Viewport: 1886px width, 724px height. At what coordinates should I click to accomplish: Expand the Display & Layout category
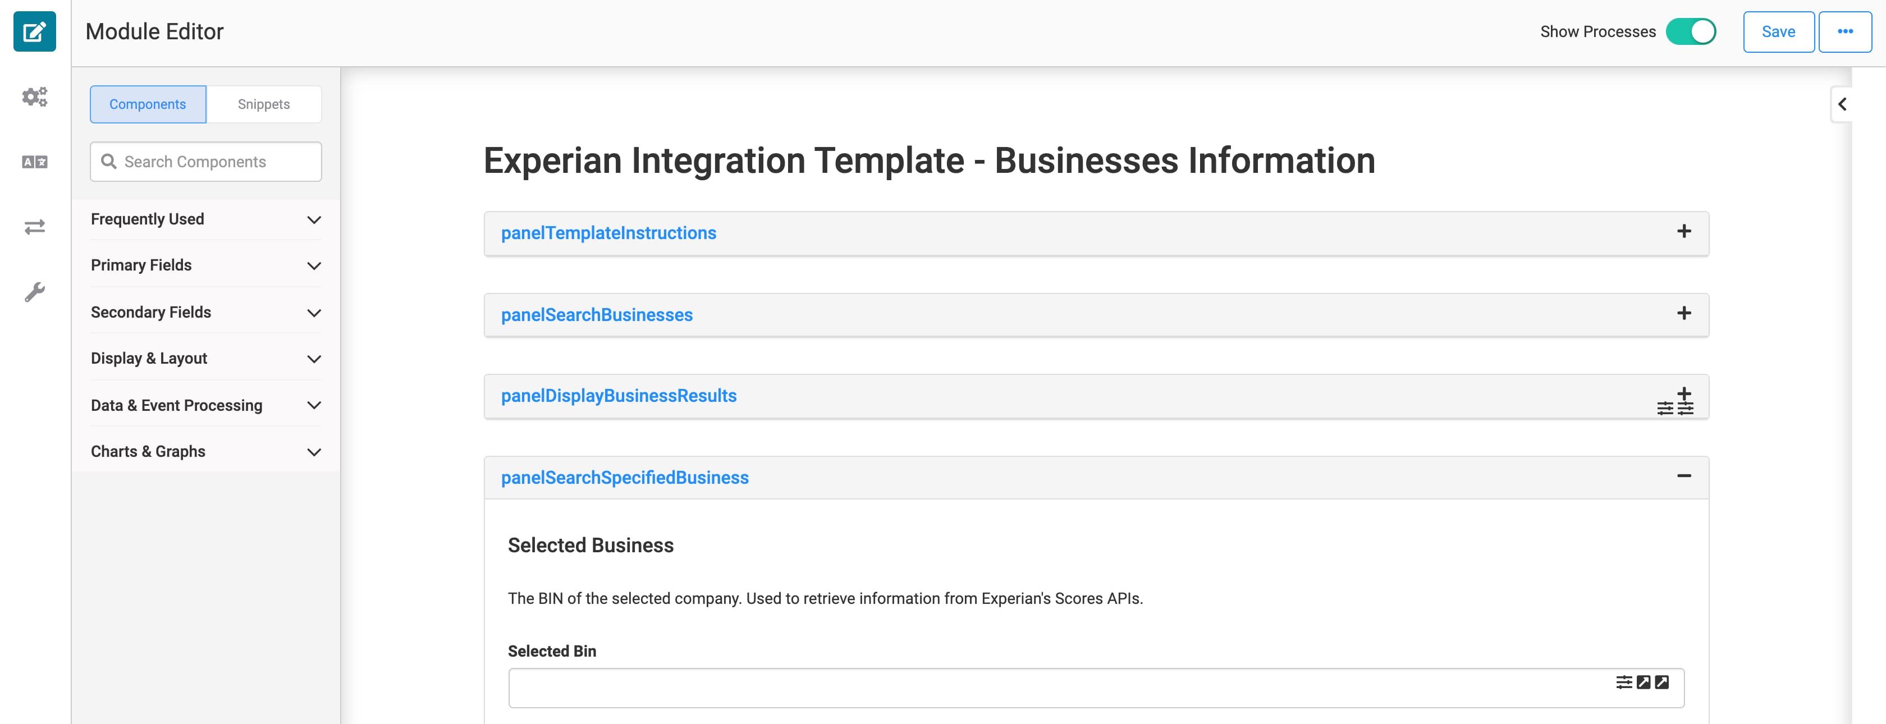click(x=206, y=358)
